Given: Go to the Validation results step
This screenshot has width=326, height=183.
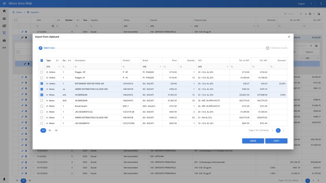Looking at the screenshot, I should pos(277,48).
